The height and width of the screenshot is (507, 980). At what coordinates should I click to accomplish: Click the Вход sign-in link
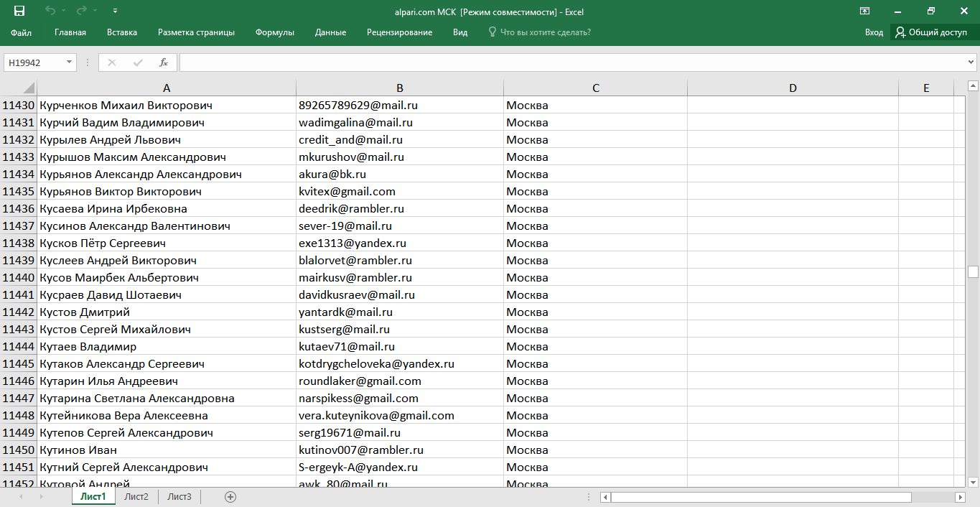(x=874, y=32)
